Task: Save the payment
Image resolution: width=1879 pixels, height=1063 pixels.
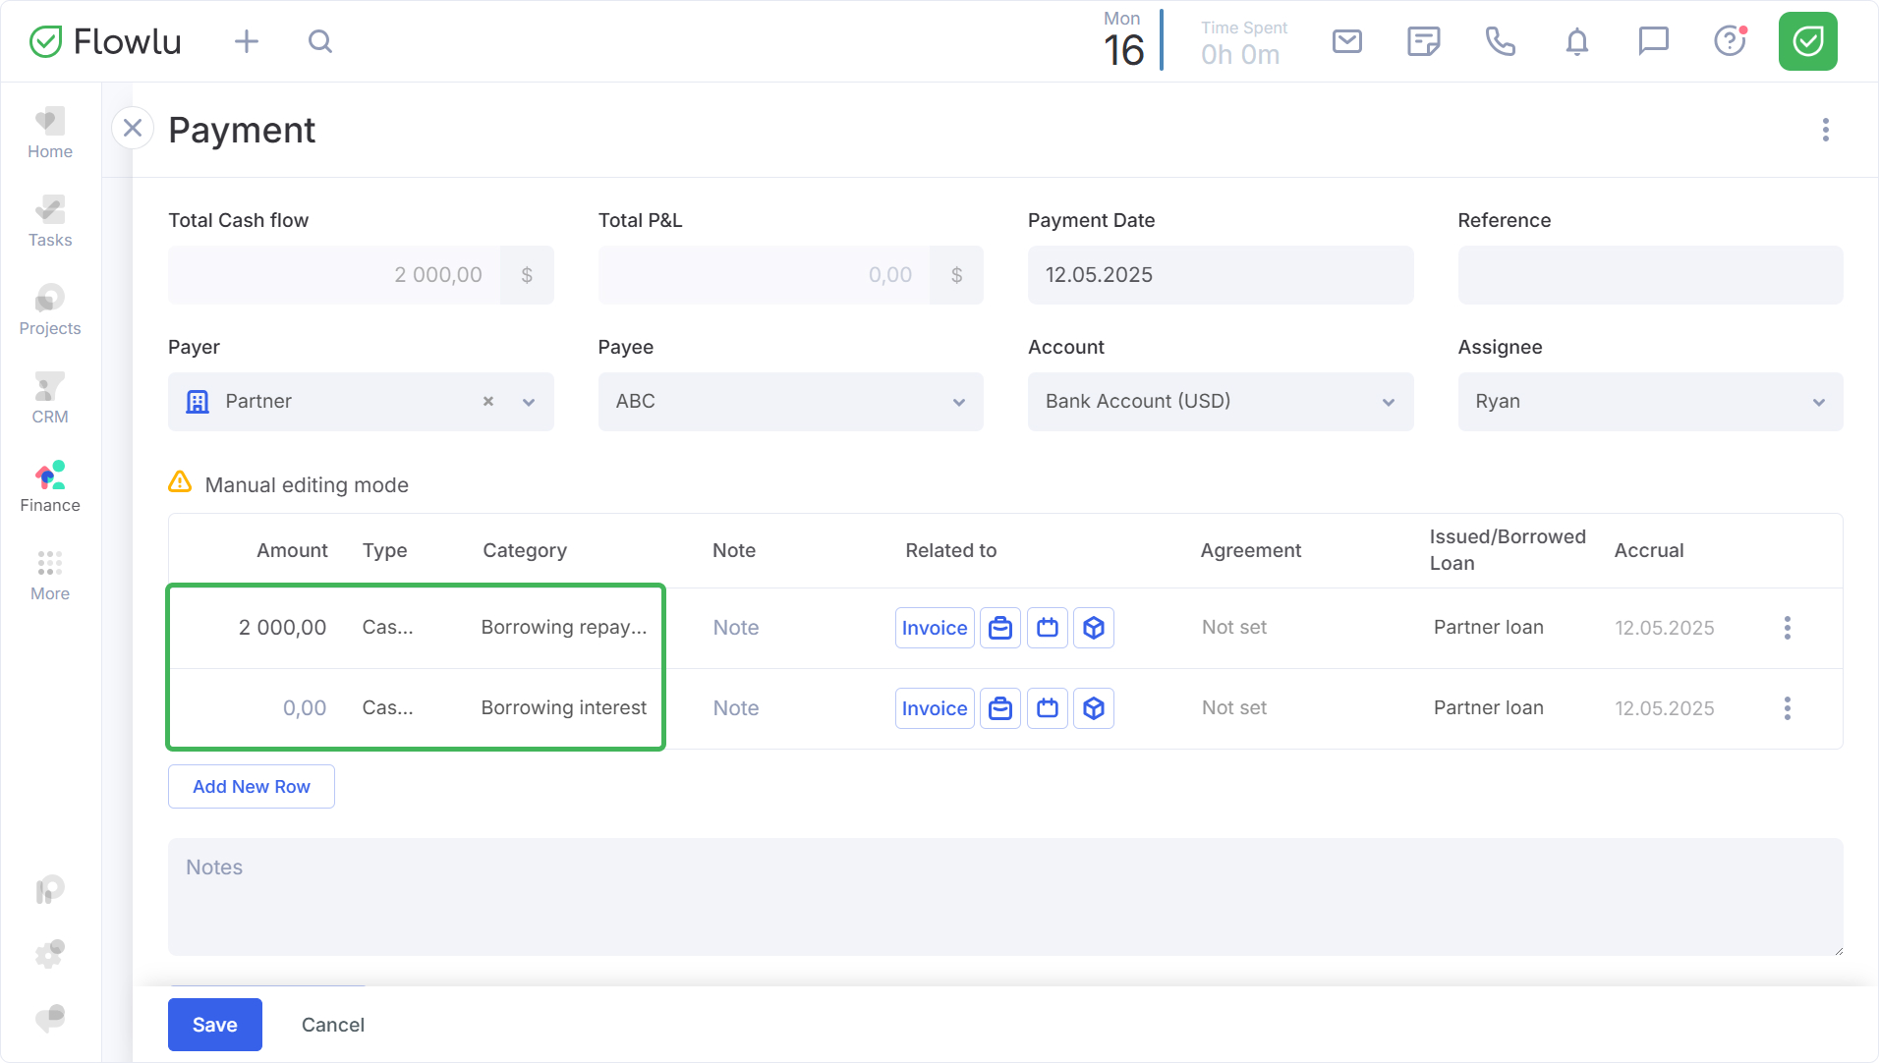Action: pos(214,1025)
